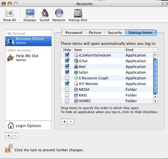168x159 pixels.
Task: Click the scroll up arrow
Action: tap(155, 96)
